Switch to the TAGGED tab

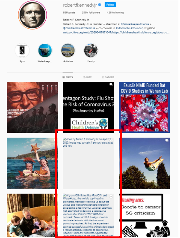coord(108,77)
